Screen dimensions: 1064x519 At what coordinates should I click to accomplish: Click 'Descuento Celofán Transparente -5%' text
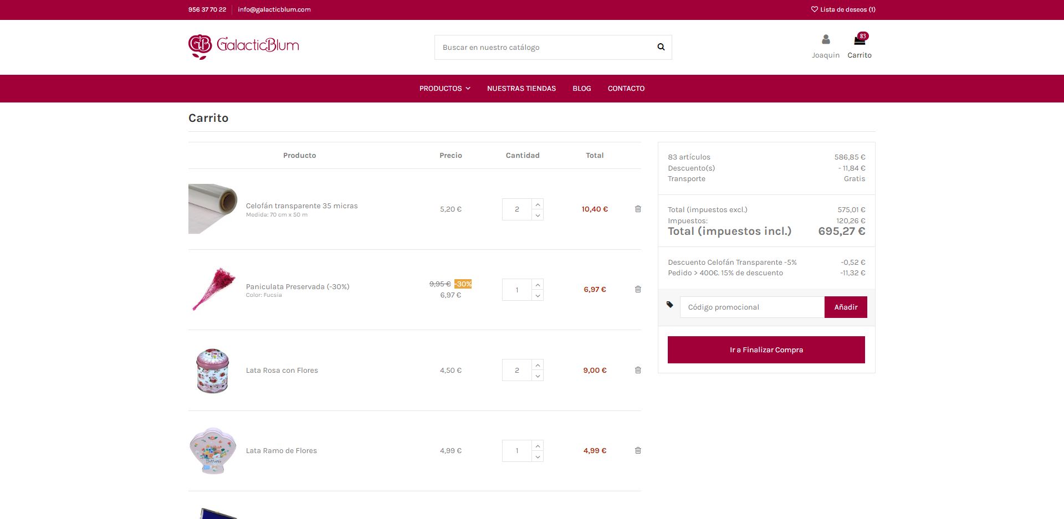[x=732, y=262]
